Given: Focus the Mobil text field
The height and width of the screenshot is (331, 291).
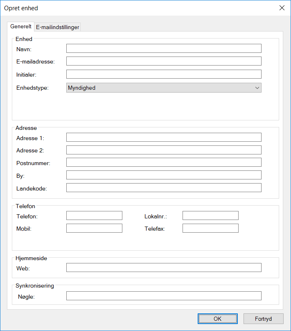Looking at the screenshot, I should (94, 228).
